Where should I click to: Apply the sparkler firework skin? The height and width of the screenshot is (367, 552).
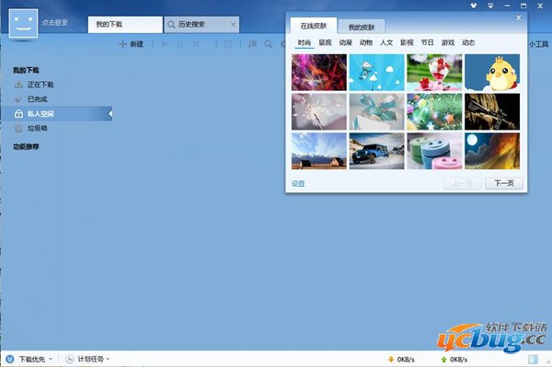coord(319,112)
